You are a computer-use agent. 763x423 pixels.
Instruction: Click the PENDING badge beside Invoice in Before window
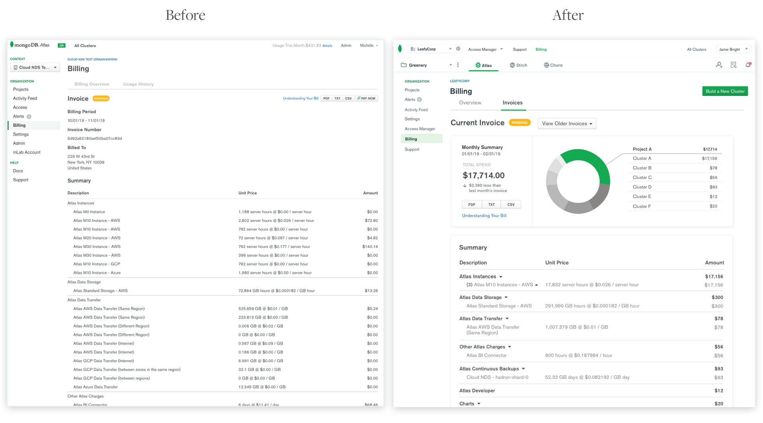click(101, 99)
